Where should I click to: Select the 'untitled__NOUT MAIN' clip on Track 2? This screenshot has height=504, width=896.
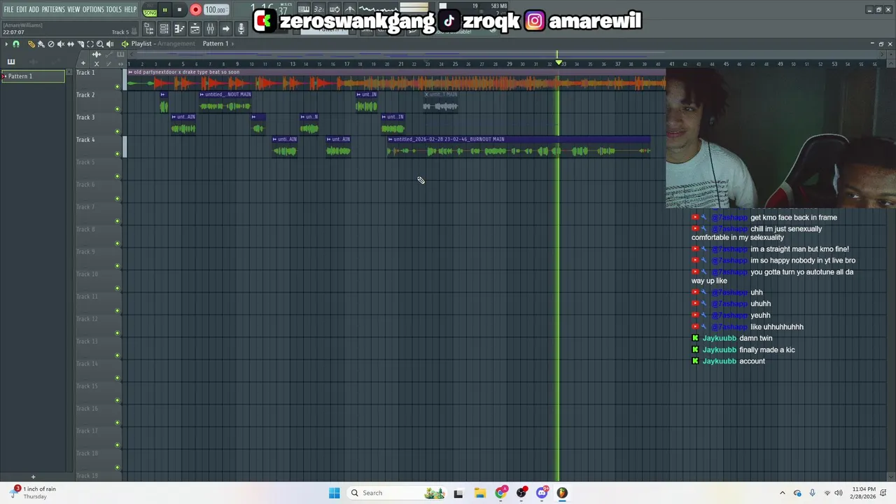[225, 102]
